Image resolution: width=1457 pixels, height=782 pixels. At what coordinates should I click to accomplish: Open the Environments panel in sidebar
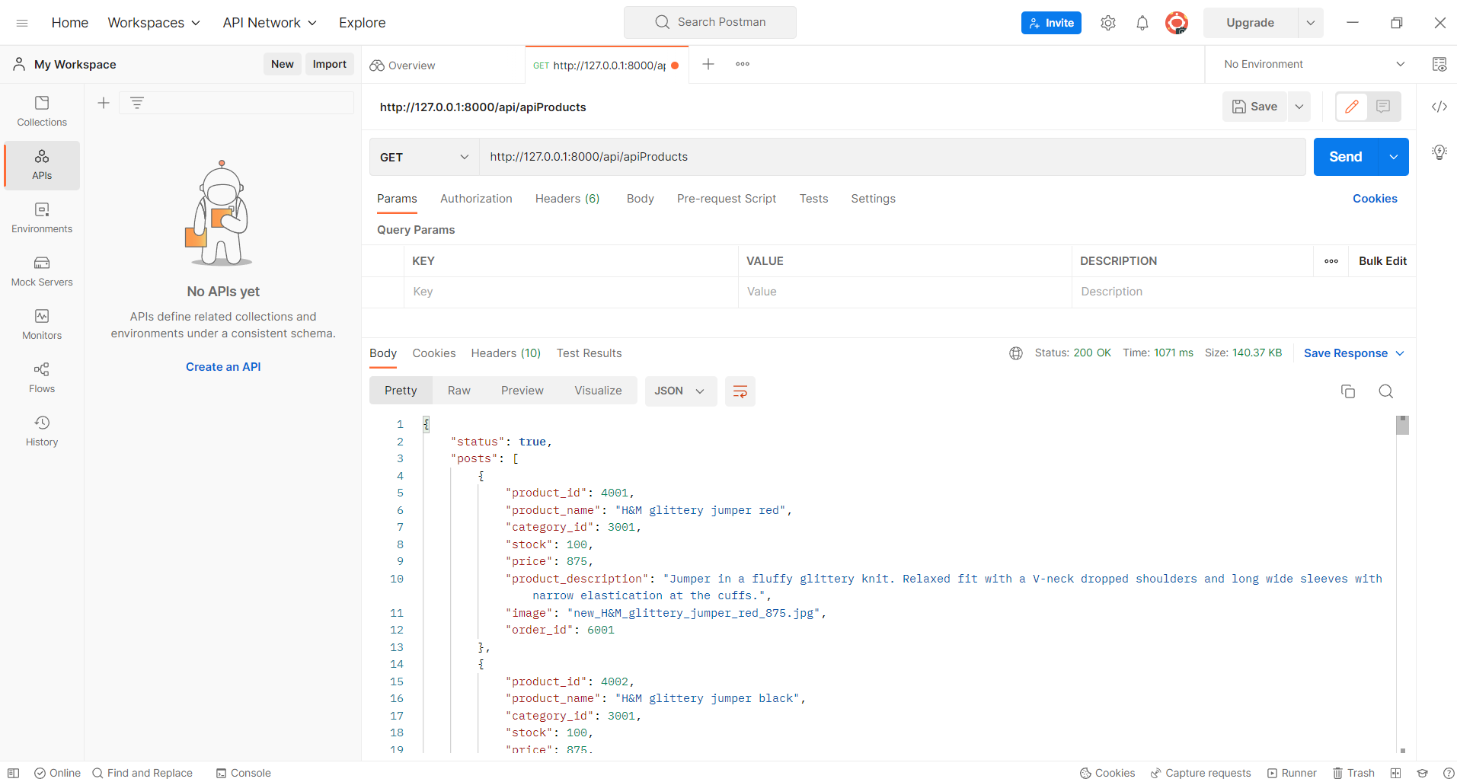tap(41, 219)
